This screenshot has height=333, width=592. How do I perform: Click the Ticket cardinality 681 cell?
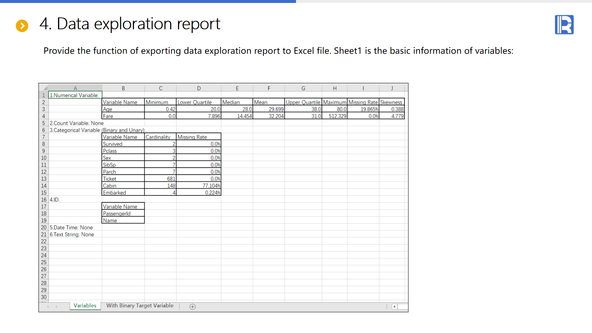tap(160, 179)
